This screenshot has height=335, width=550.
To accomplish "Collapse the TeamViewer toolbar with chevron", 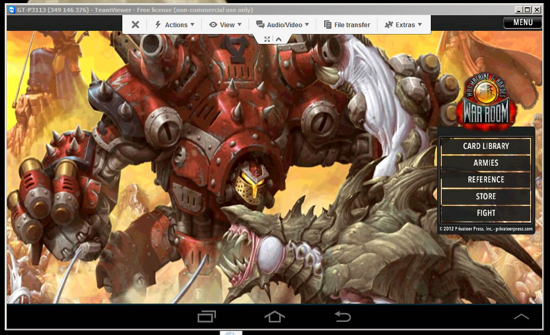I will tap(279, 39).
